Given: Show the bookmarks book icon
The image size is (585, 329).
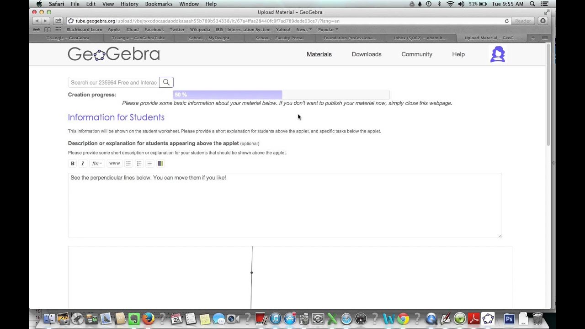Looking at the screenshot, I should point(47,30).
